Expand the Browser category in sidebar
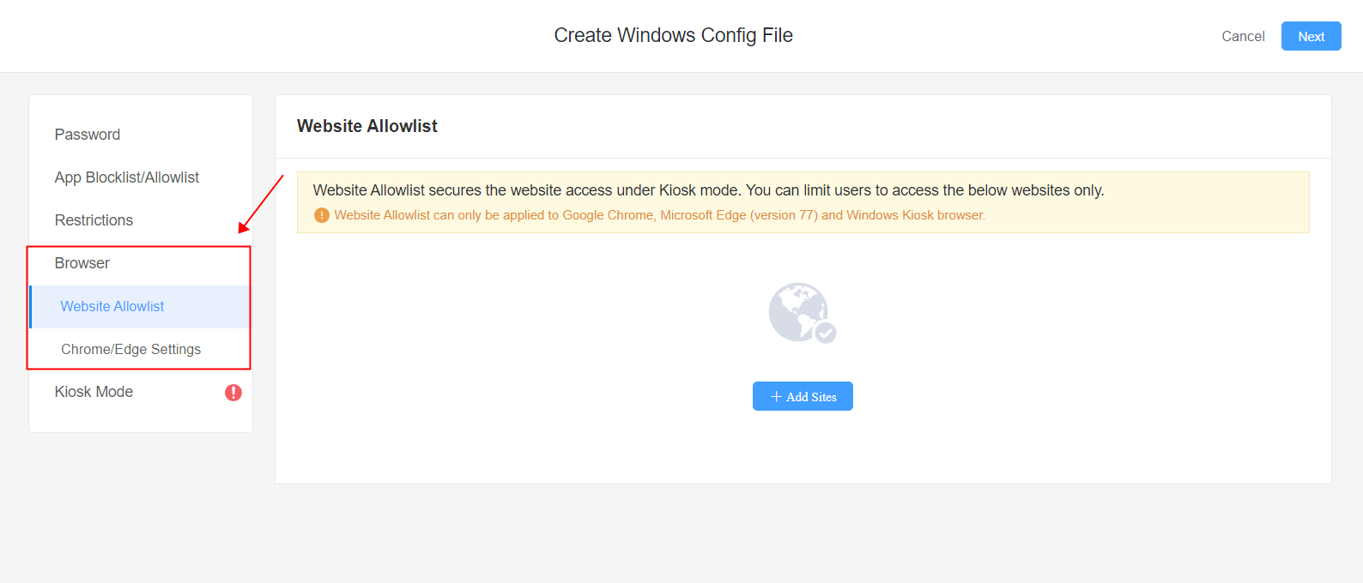This screenshot has height=583, width=1363. point(82,263)
